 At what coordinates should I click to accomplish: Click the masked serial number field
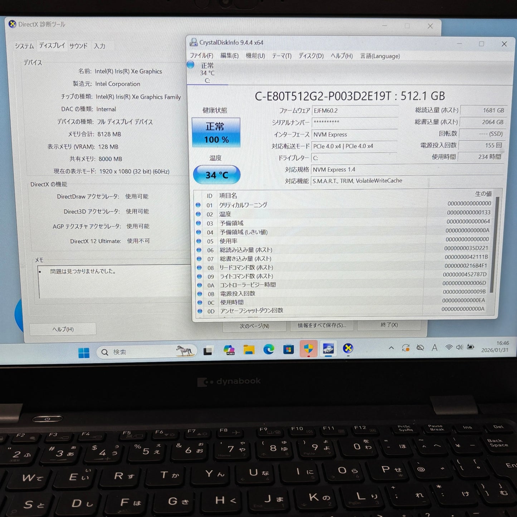(x=355, y=122)
